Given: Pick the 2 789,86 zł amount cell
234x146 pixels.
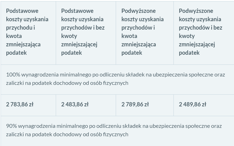Looking at the screenshot, I should point(135,104).
